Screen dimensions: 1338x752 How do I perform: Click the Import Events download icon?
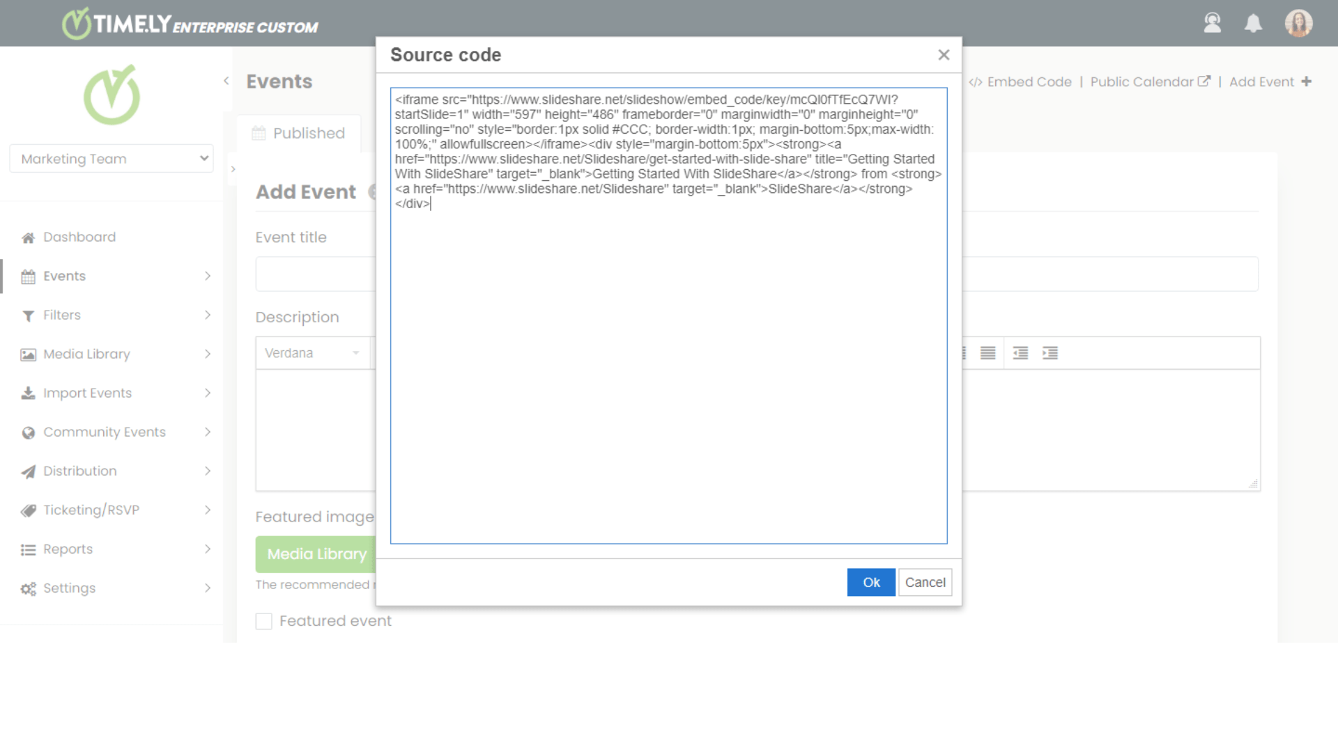click(28, 393)
